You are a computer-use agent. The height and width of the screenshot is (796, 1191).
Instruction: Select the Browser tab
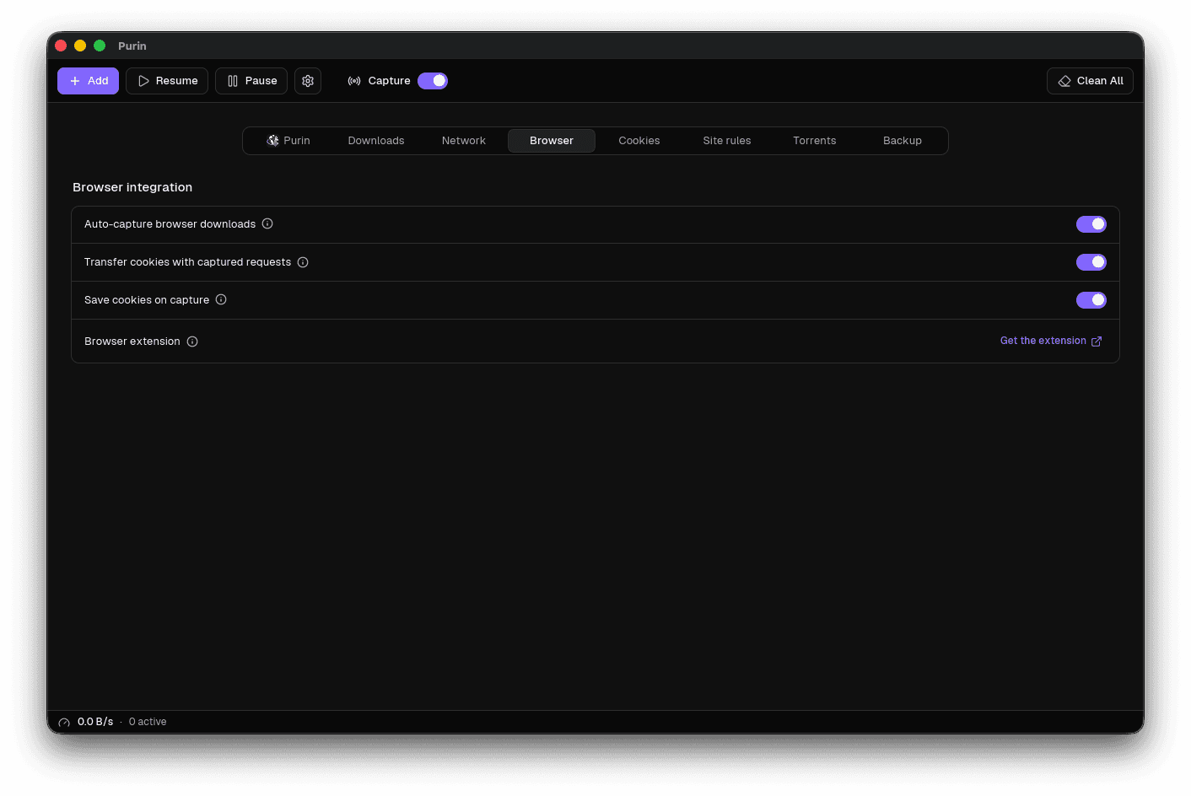[552, 141]
